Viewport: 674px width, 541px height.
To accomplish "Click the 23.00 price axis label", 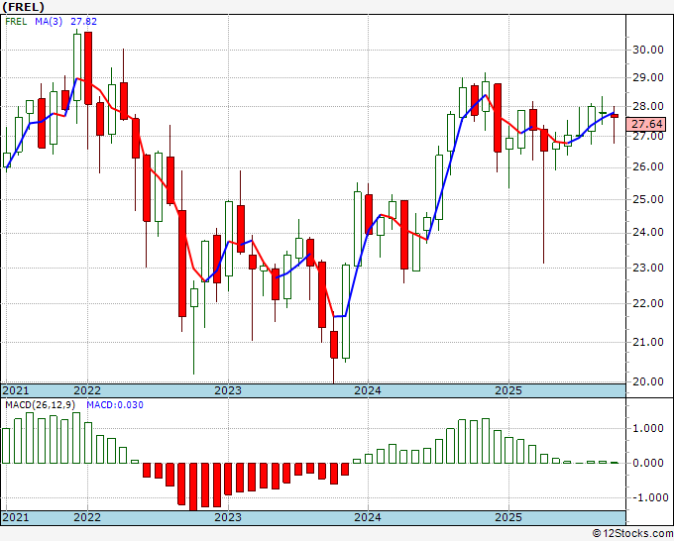I will pos(648,268).
